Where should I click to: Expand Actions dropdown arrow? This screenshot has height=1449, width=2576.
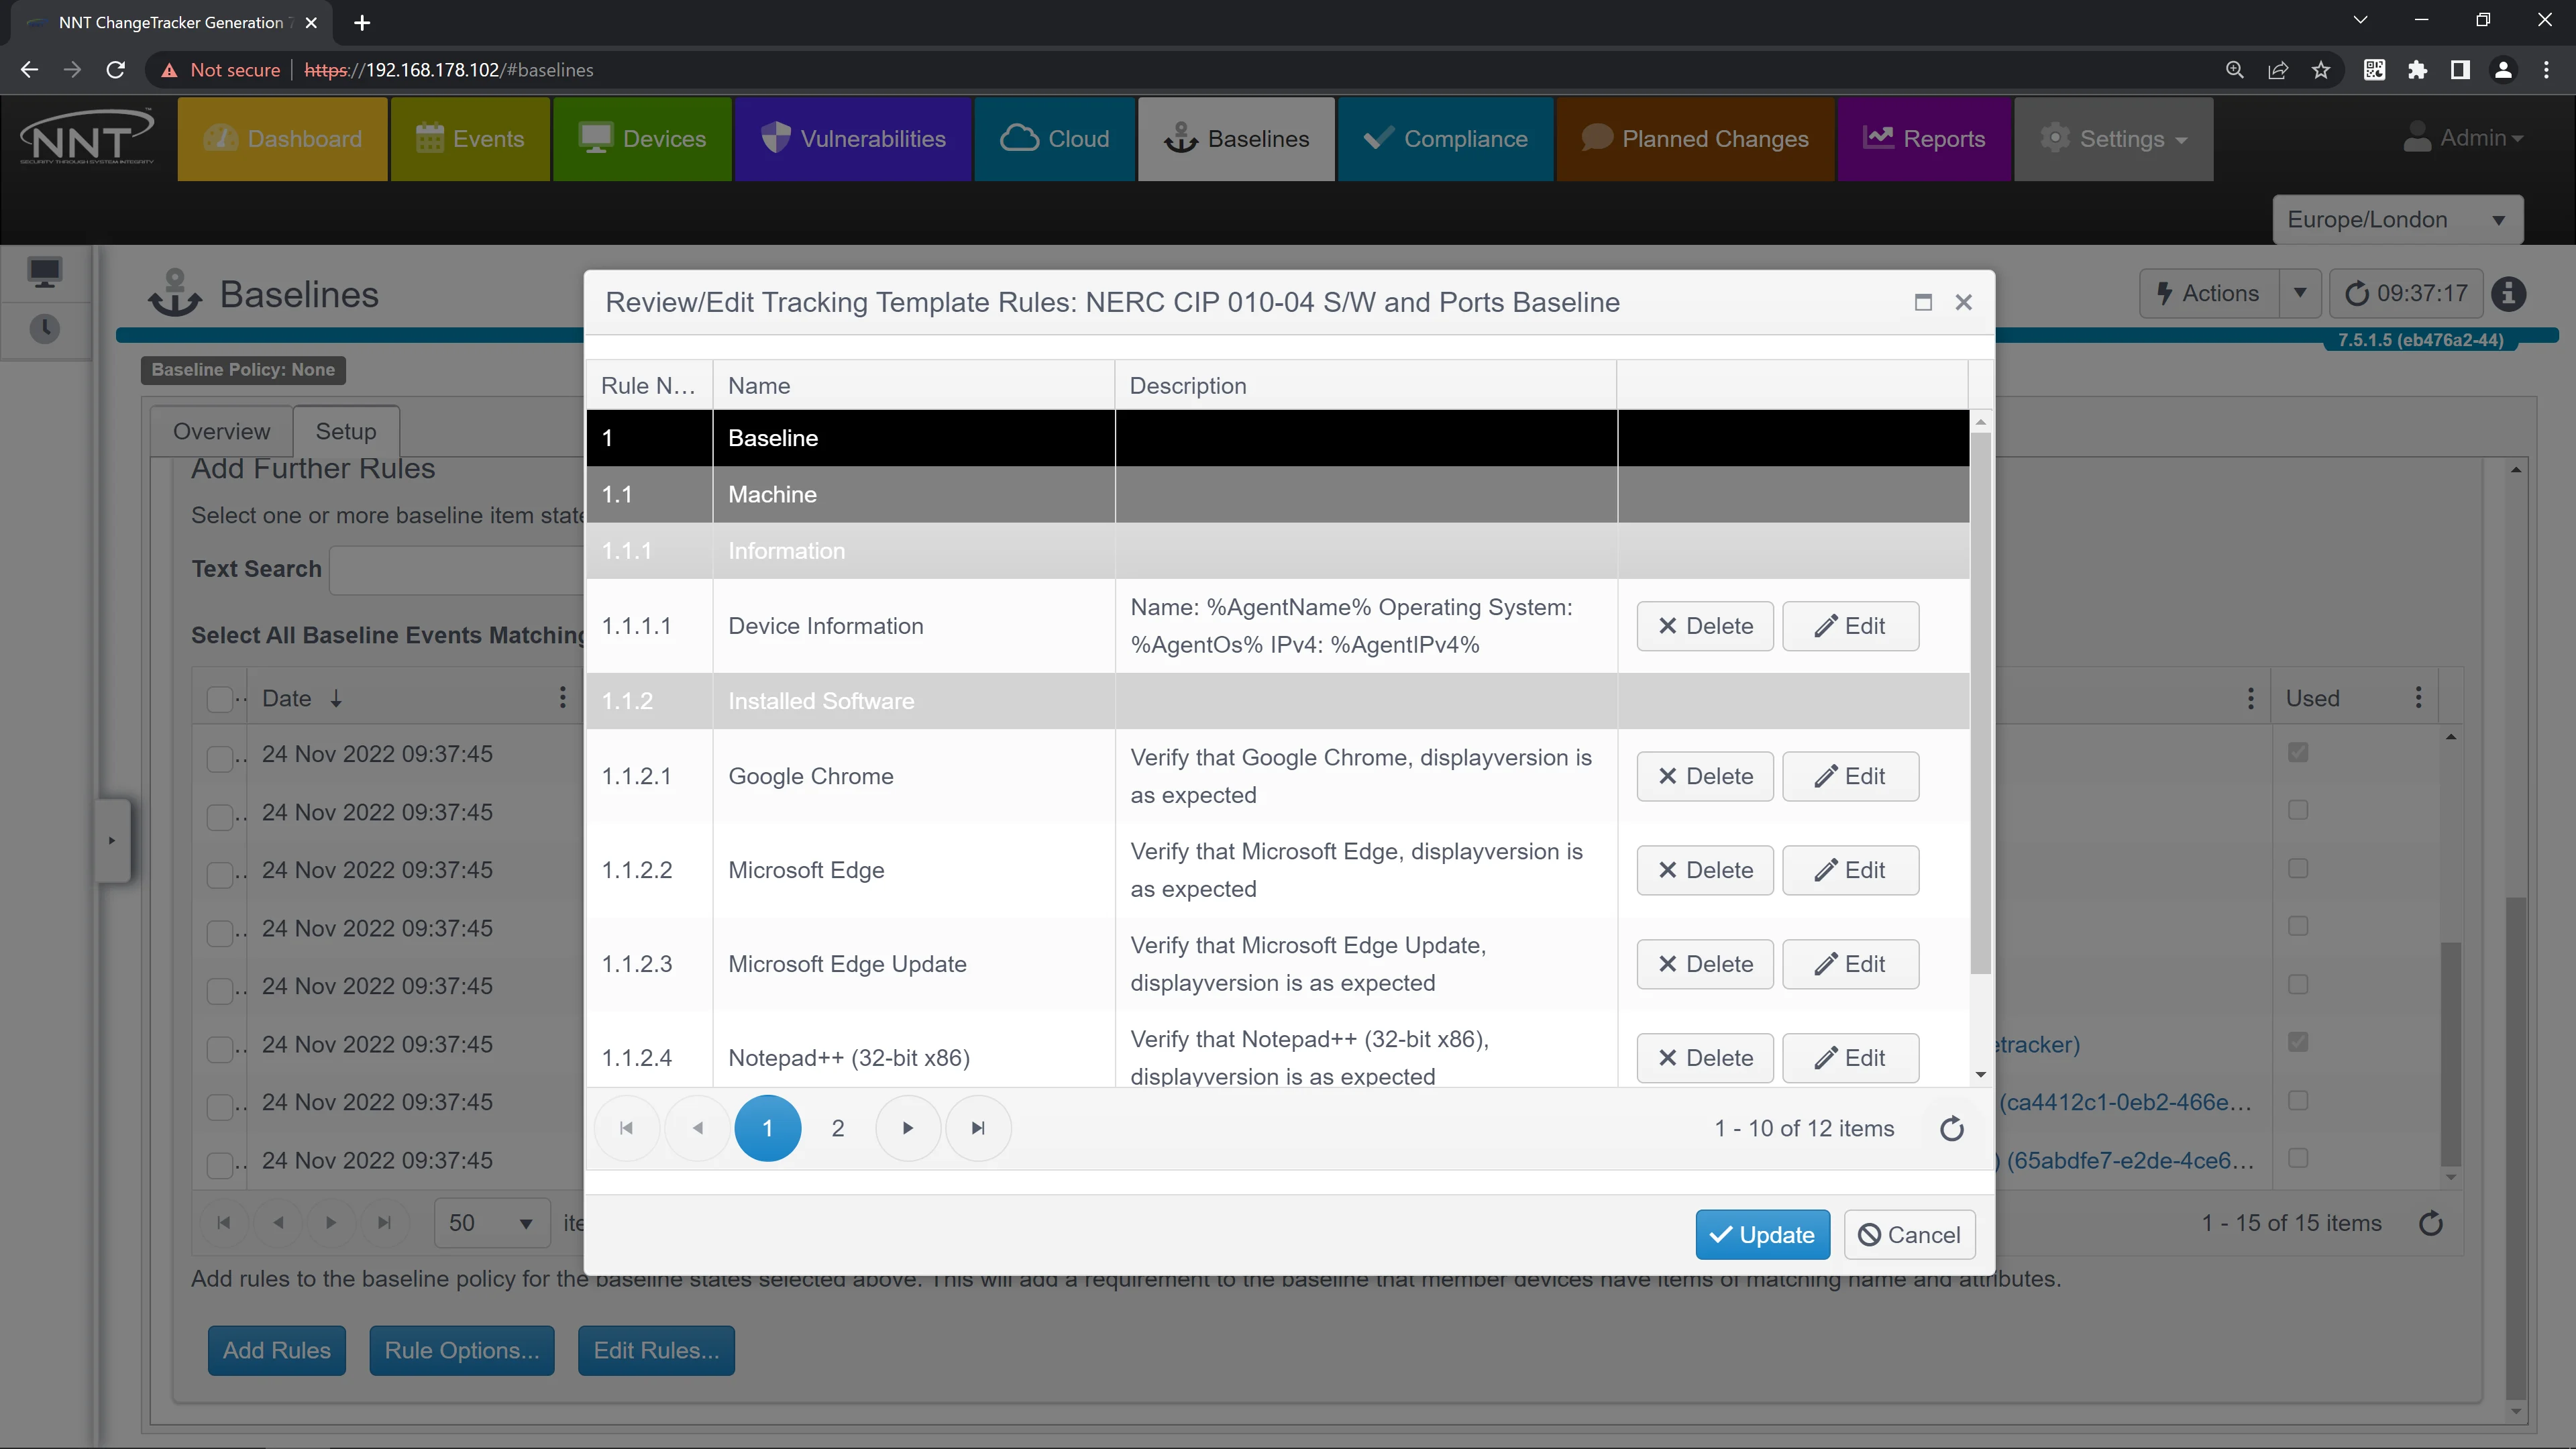coord(2300,294)
